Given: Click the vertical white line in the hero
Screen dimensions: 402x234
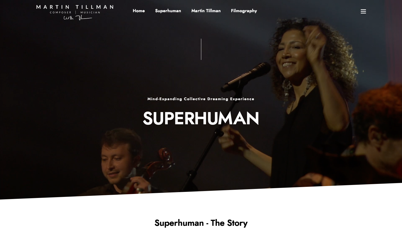Looking at the screenshot, I should coord(201,49).
